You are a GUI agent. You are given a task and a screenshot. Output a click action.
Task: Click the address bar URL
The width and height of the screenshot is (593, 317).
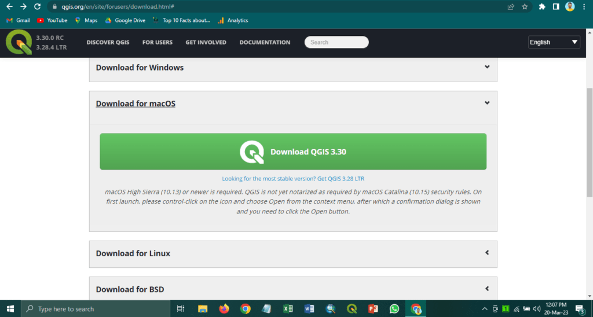coord(118,7)
